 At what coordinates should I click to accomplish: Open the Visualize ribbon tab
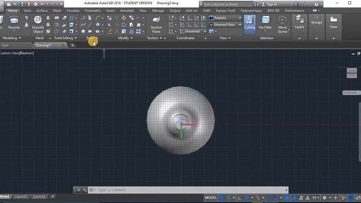[73, 11]
